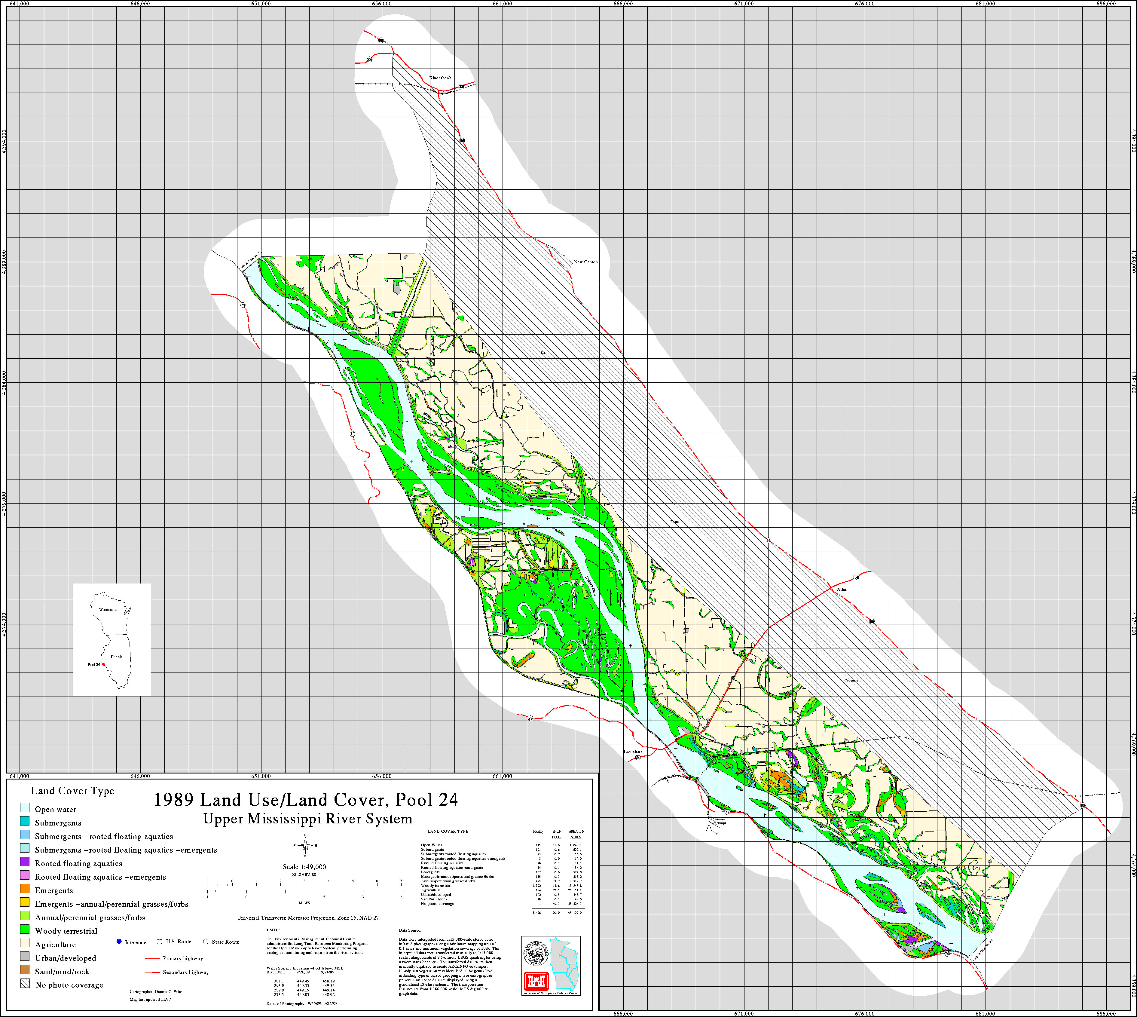Click the kilometers scale bar

click(304, 884)
